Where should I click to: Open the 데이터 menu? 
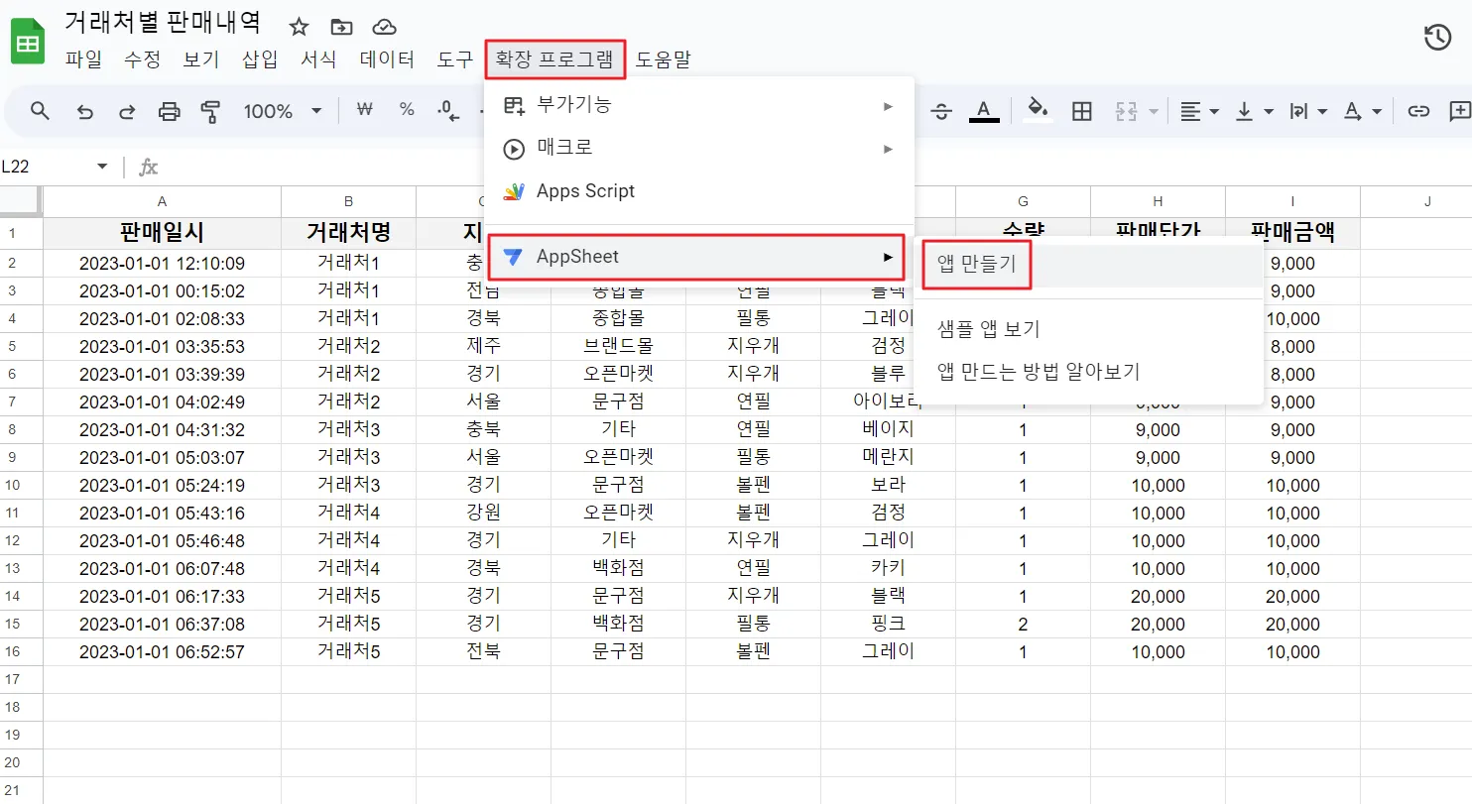(387, 59)
